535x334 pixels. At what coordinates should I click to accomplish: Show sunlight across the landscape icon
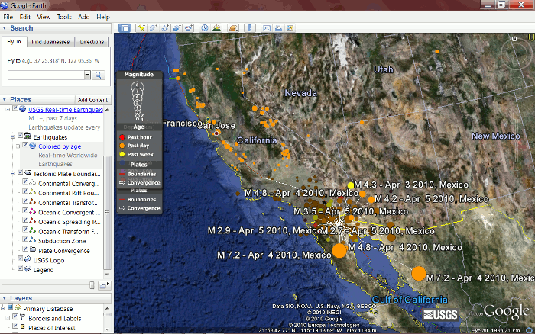click(x=216, y=28)
